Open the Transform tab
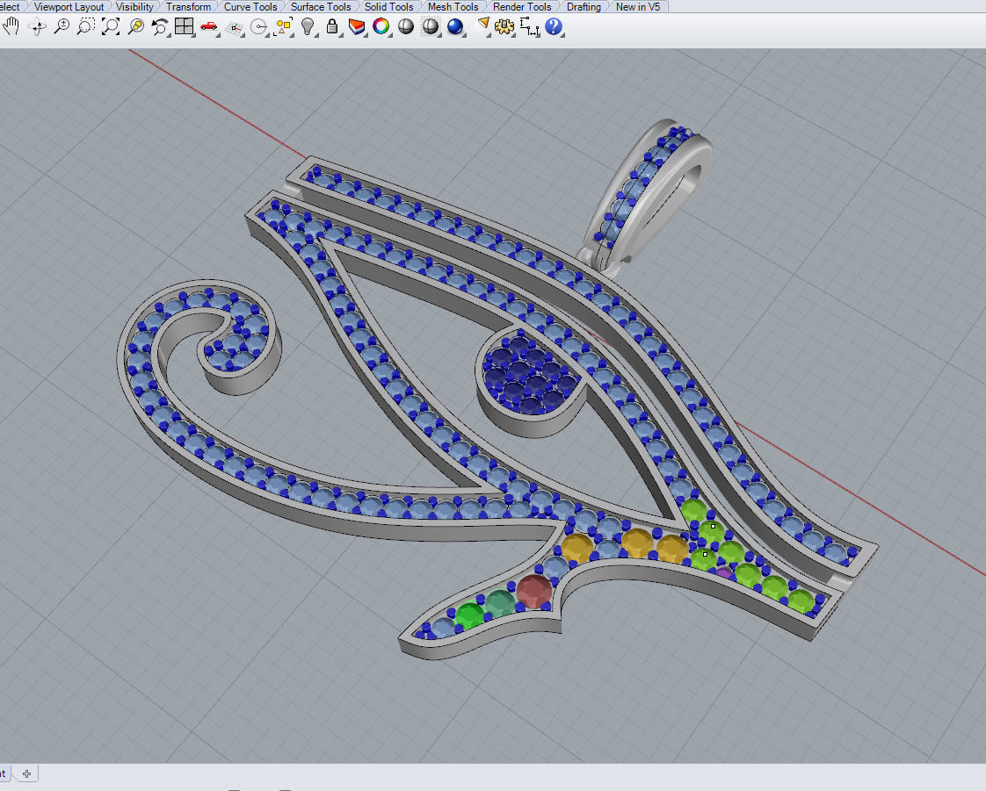Viewport: 986px width, 791px height. point(189,7)
